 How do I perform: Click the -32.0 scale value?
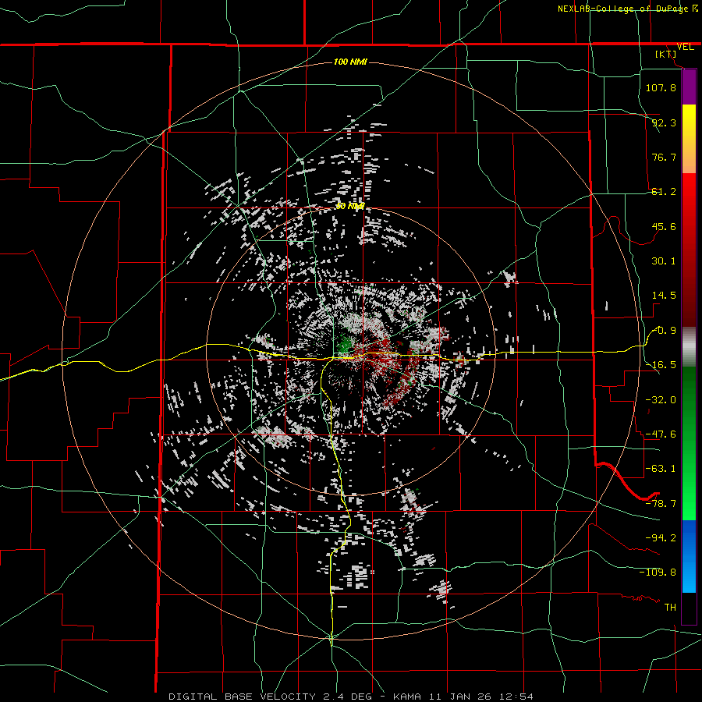click(661, 400)
